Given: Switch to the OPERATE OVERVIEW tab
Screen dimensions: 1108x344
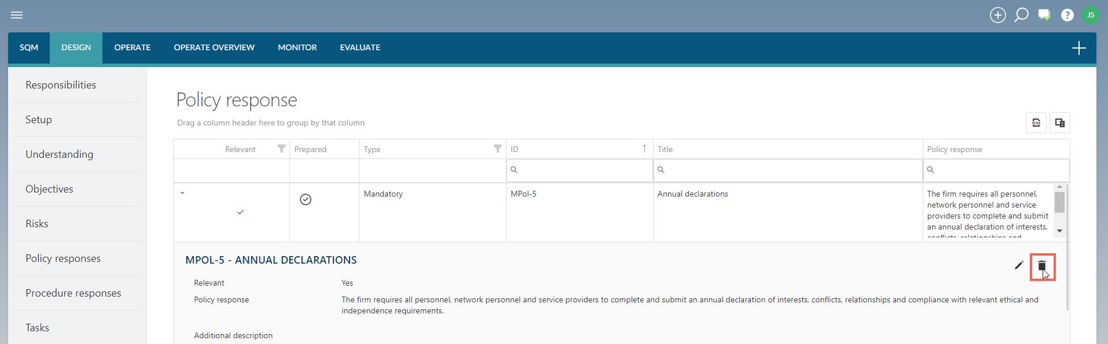Looking at the screenshot, I should pos(214,47).
